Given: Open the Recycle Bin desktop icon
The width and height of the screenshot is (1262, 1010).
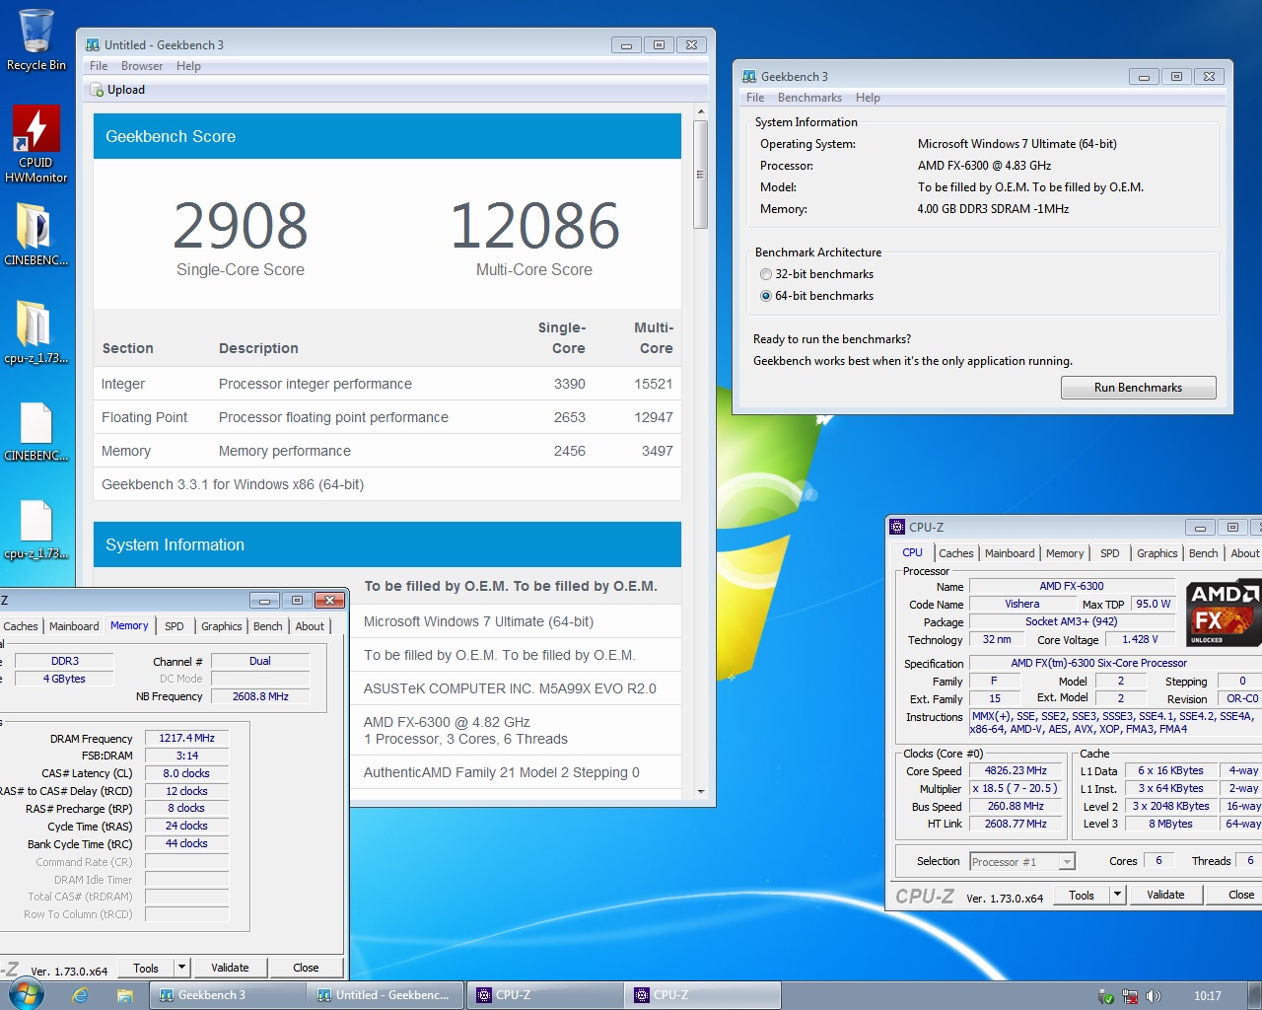Looking at the screenshot, I should pos(35,39).
